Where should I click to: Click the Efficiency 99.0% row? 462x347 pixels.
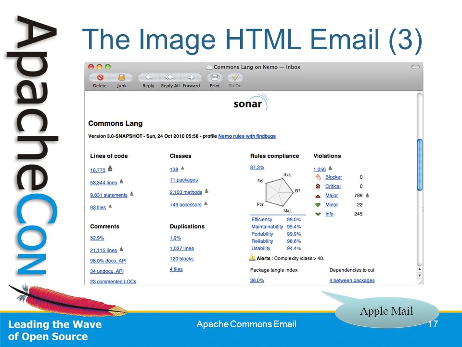(x=276, y=219)
